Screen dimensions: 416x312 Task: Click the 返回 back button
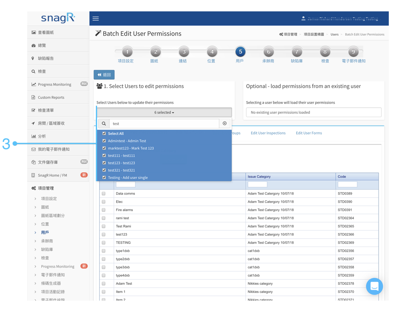(x=104, y=75)
